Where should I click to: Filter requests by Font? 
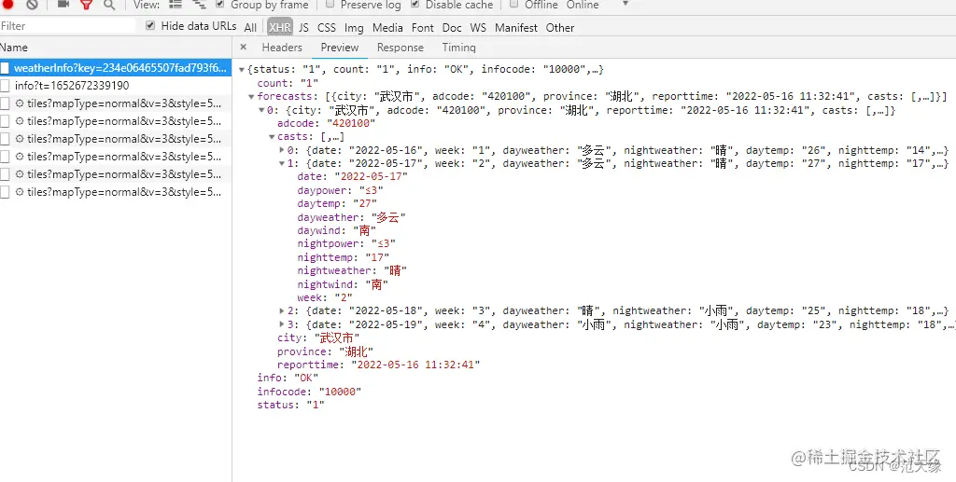(x=423, y=27)
